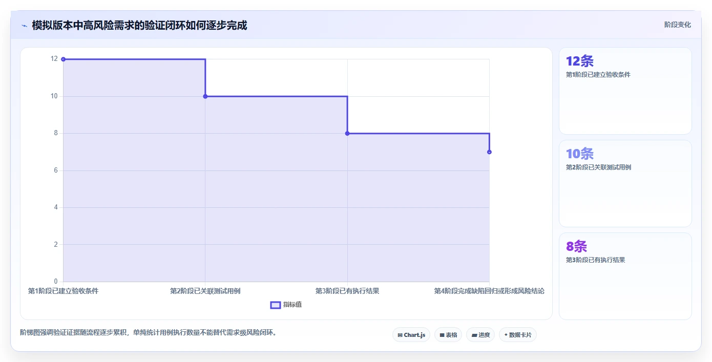The height and width of the screenshot is (362, 712).
Task: Click y-axis tick label 6
Action: pyautogui.click(x=56, y=170)
